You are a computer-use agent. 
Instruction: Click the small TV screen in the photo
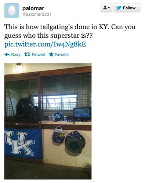coord(82,114)
